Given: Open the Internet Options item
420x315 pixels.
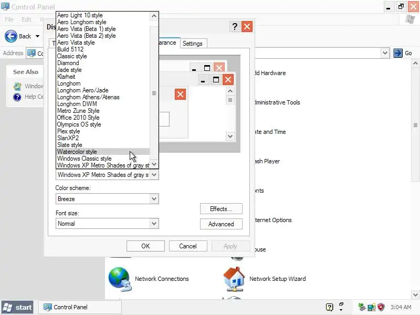Looking at the screenshot, I should (272, 220).
